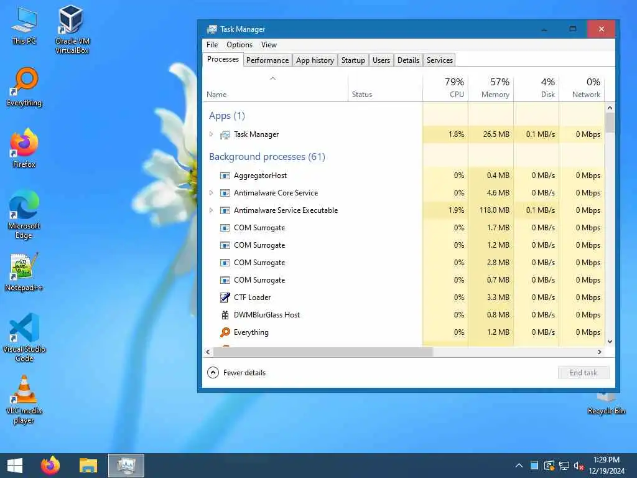Click the Task Manager title bar icon
637x478 pixels.
click(212, 29)
